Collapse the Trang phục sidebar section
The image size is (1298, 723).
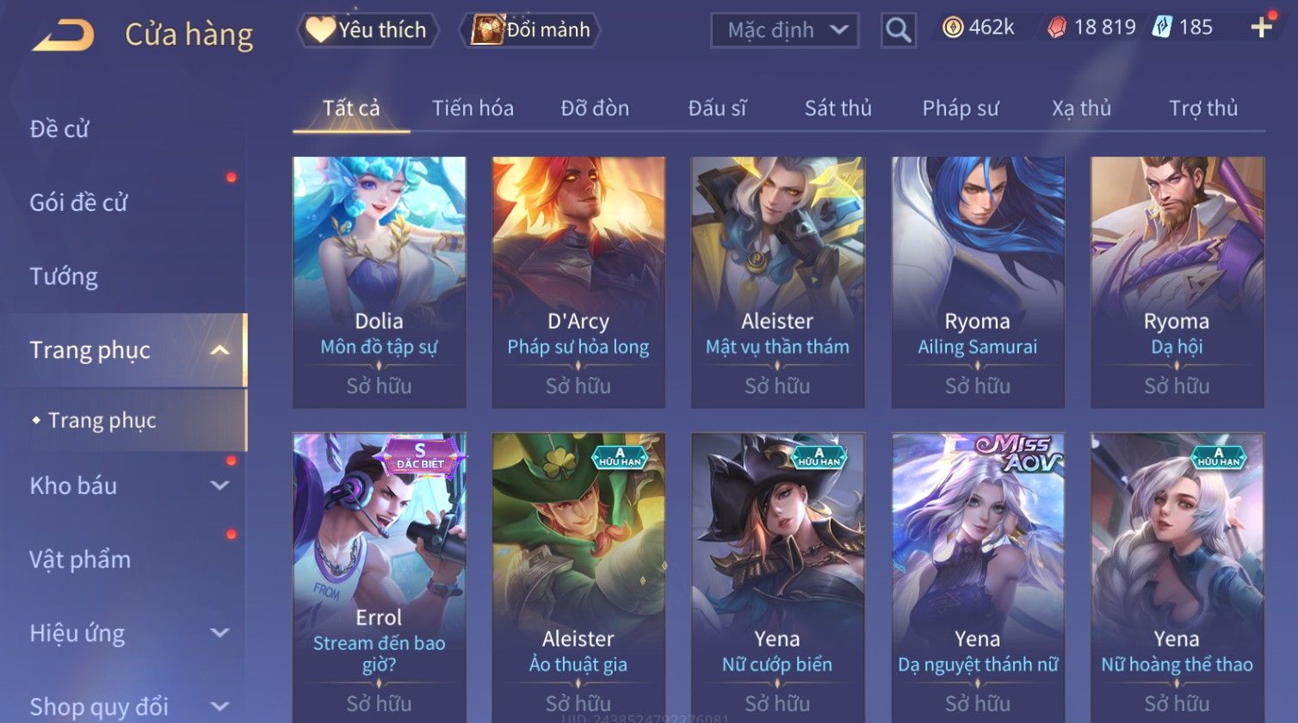[x=219, y=350]
